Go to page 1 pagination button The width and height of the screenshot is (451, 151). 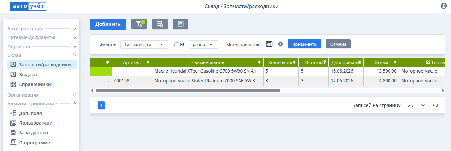[101, 105]
